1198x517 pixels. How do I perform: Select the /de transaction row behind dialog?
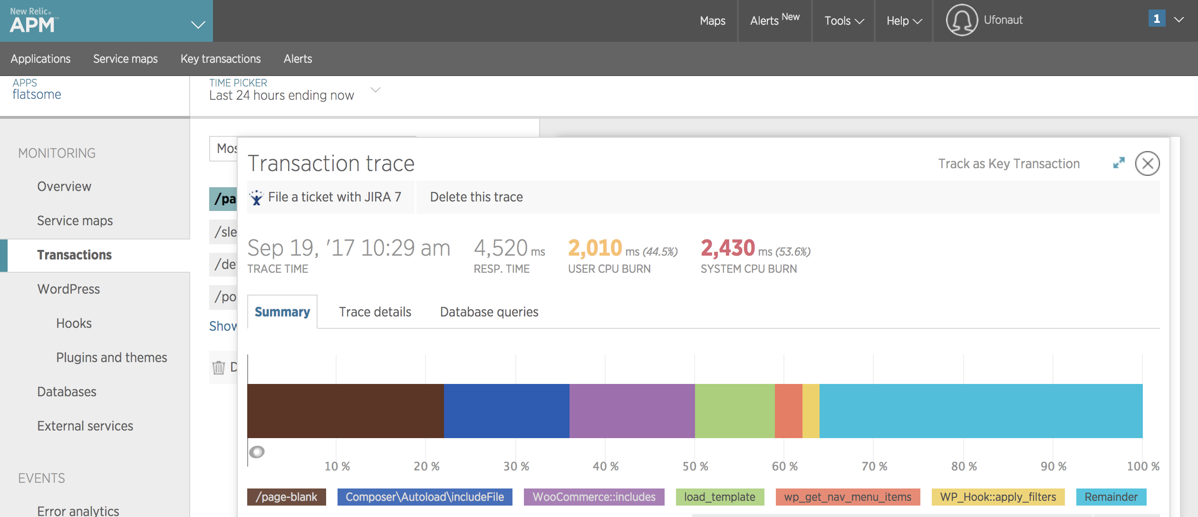click(223, 264)
